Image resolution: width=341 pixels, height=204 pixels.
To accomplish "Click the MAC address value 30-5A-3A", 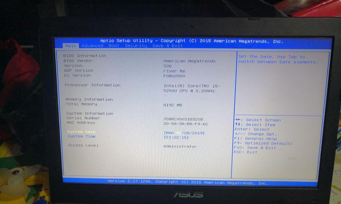I will click(x=186, y=124).
